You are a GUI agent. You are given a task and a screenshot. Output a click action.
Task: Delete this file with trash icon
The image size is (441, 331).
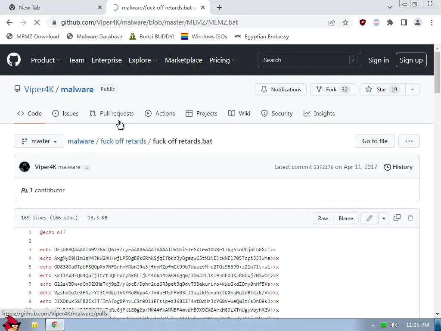click(x=410, y=218)
